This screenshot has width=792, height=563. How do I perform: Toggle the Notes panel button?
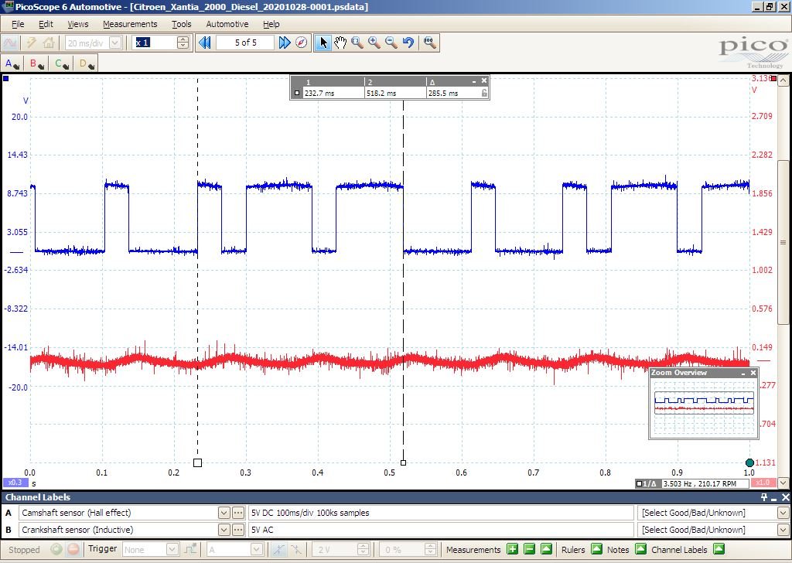[640, 549]
